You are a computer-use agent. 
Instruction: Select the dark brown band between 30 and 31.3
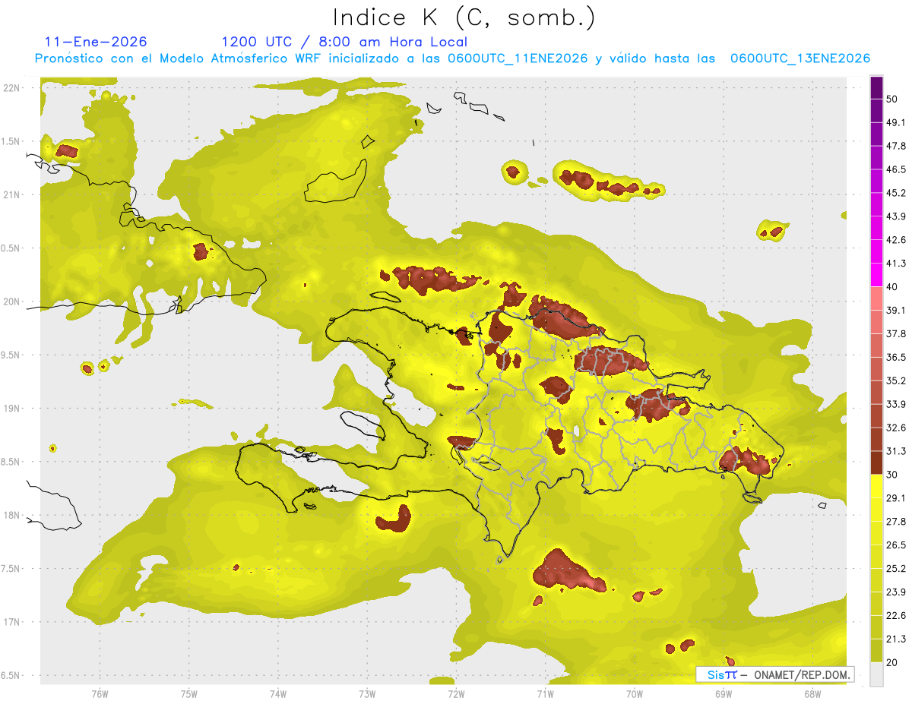[876, 462]
